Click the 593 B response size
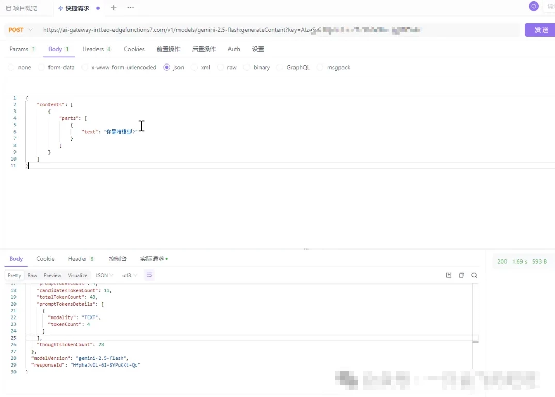This screenshot has width=555, height=397. coord(540,262)
